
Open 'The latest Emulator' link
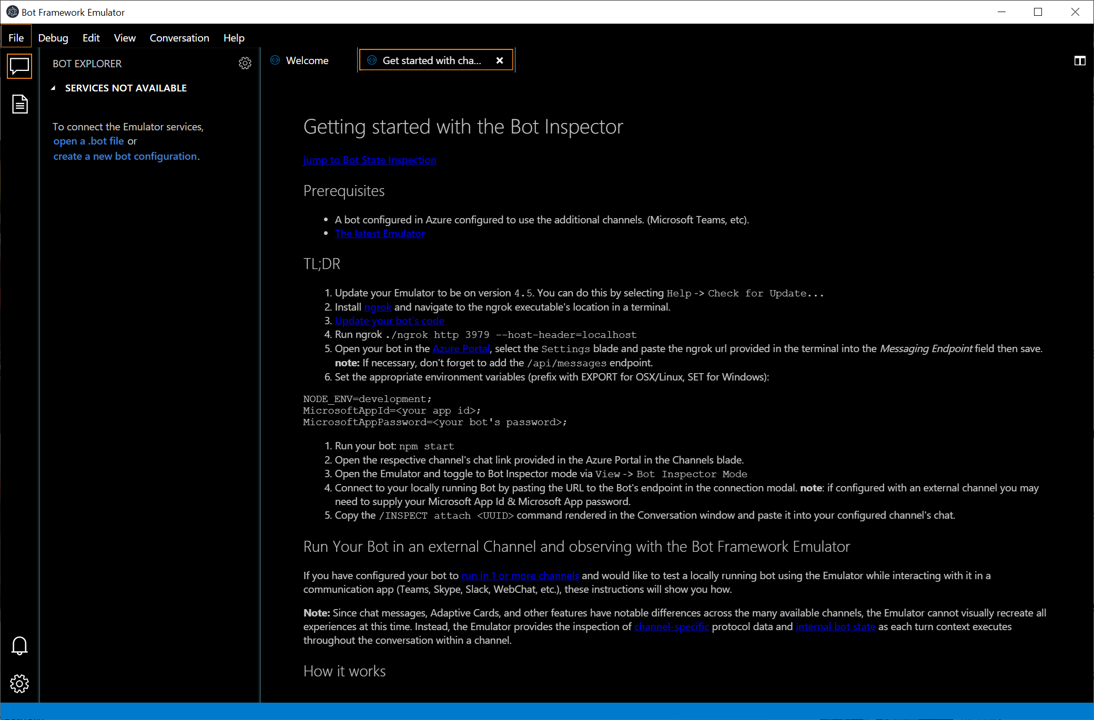click(x=380, y=233)
